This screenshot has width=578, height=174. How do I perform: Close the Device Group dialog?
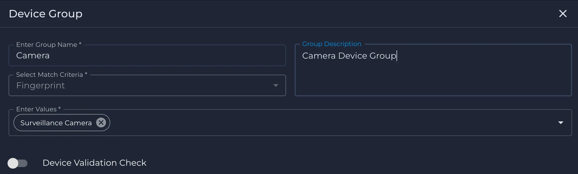[563, 14]
